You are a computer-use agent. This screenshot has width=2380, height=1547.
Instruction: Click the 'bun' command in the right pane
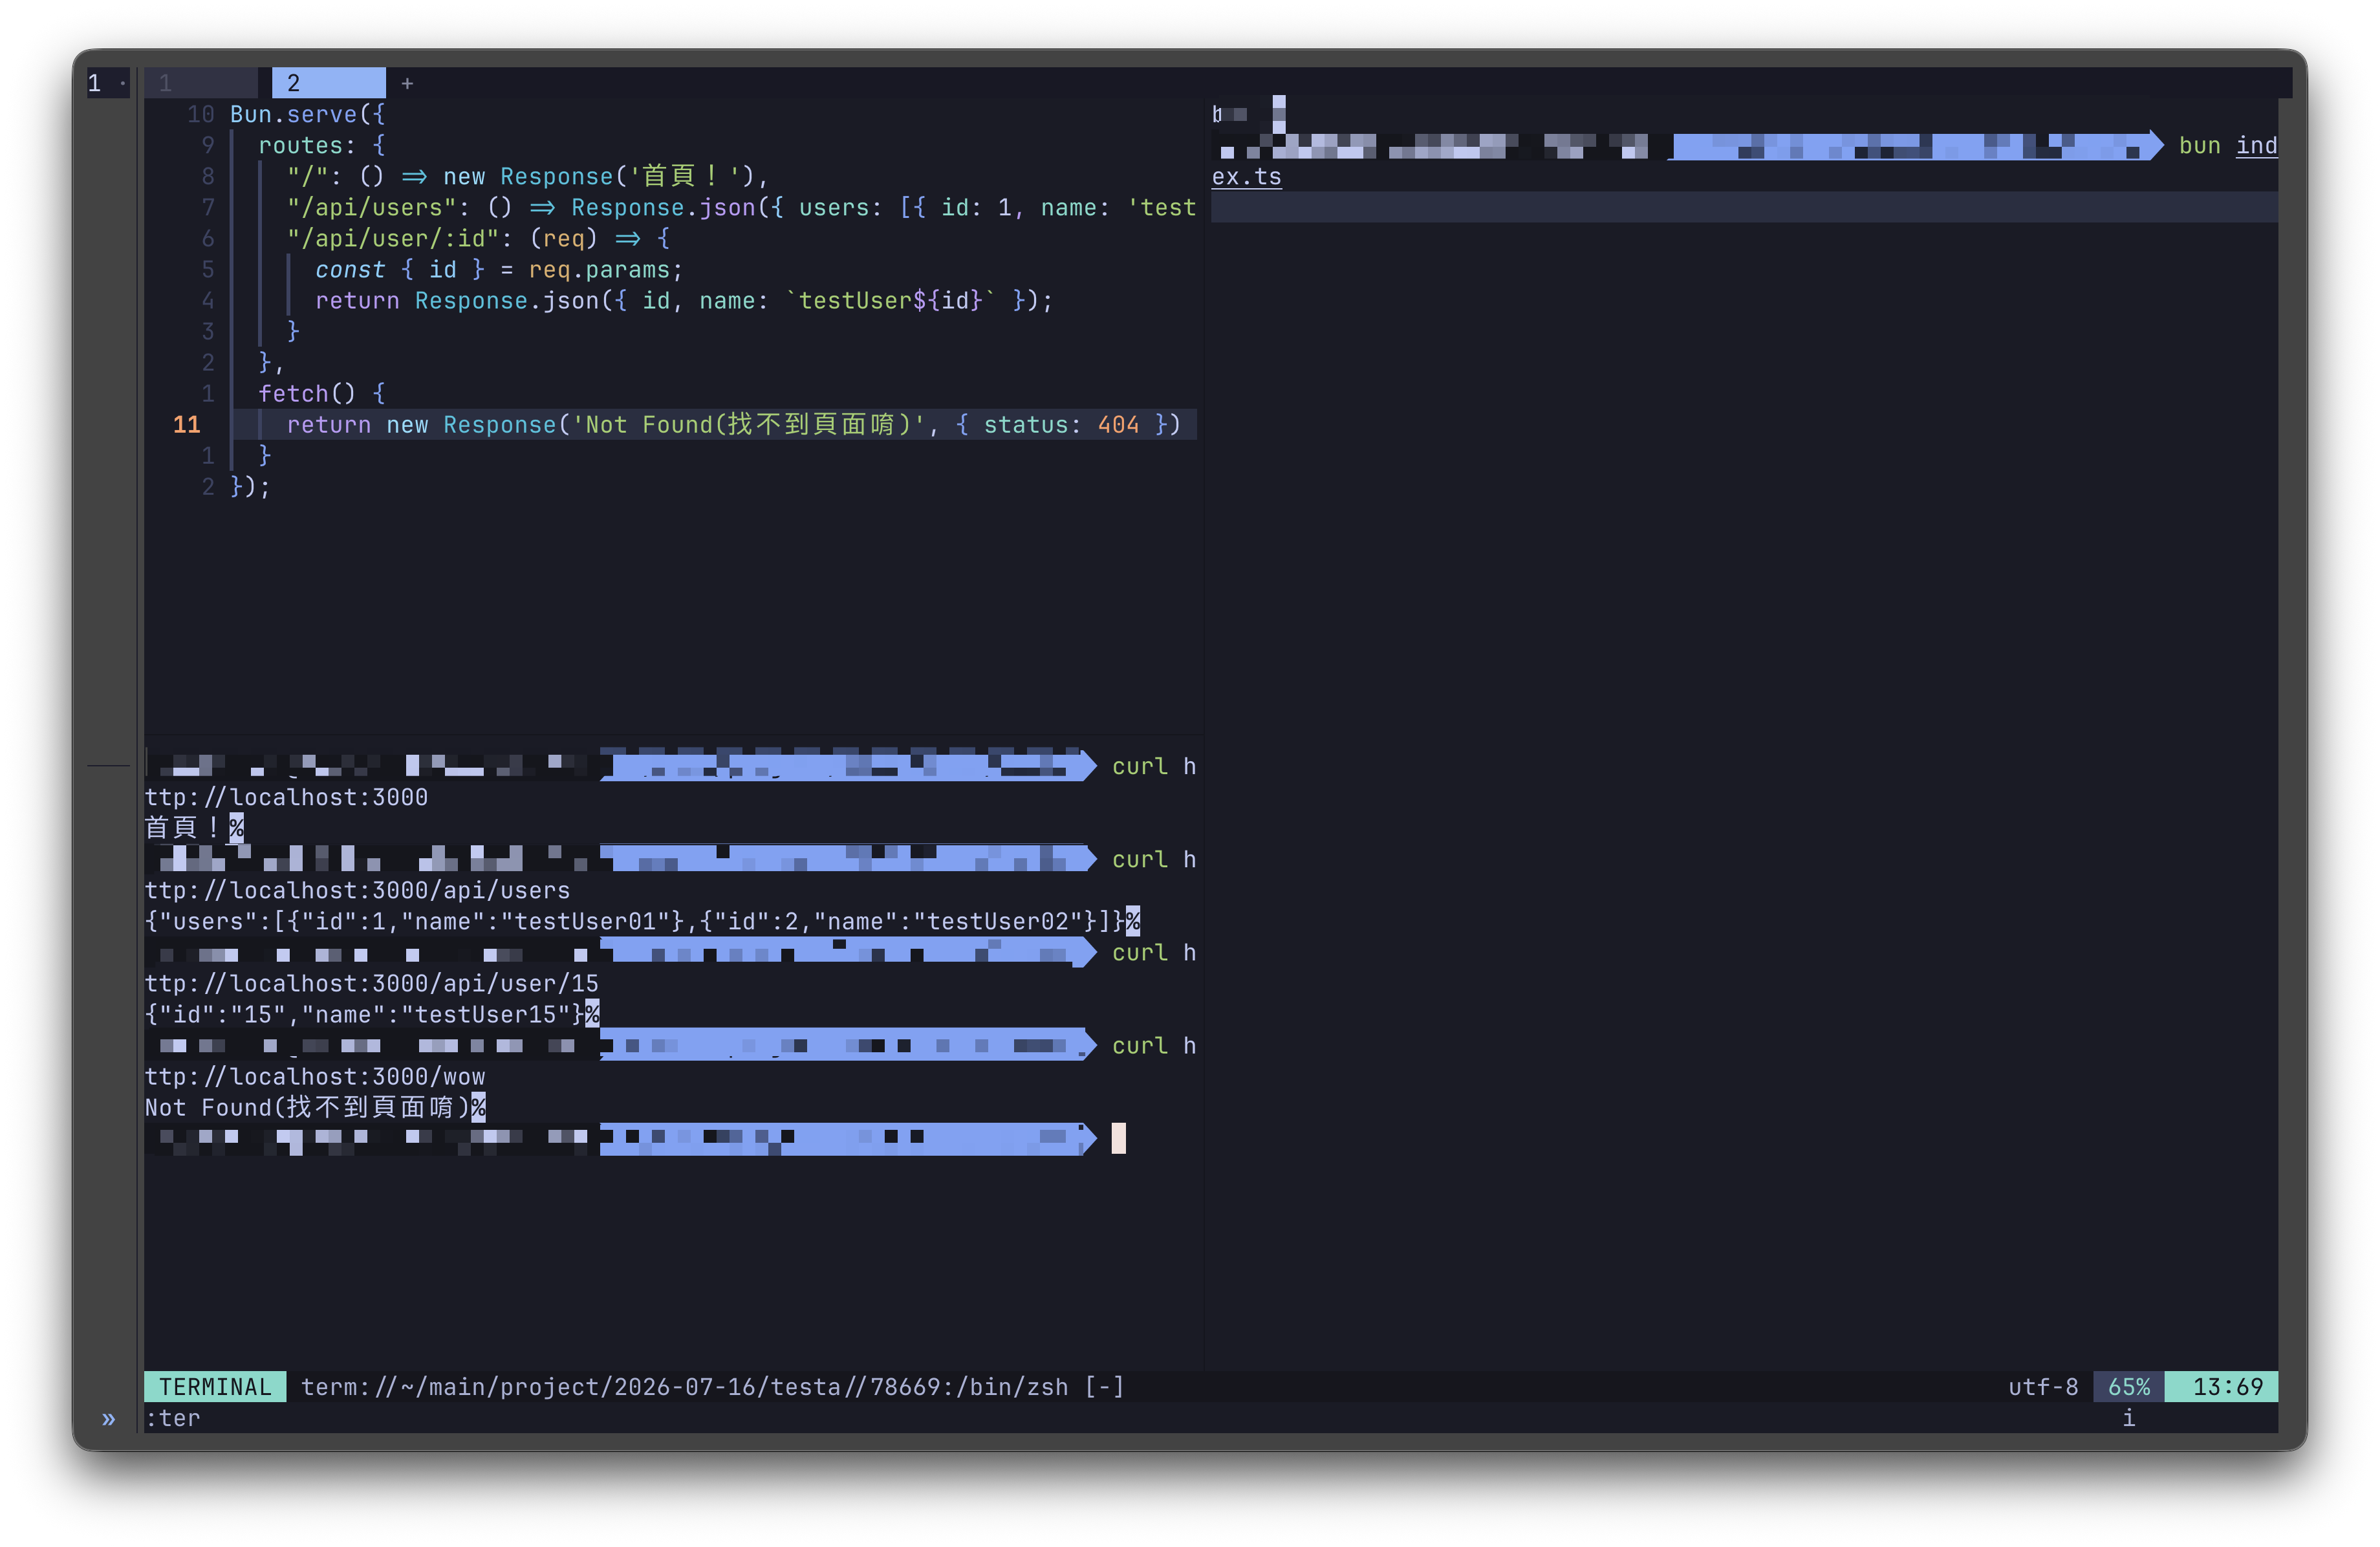point(2199,145)
